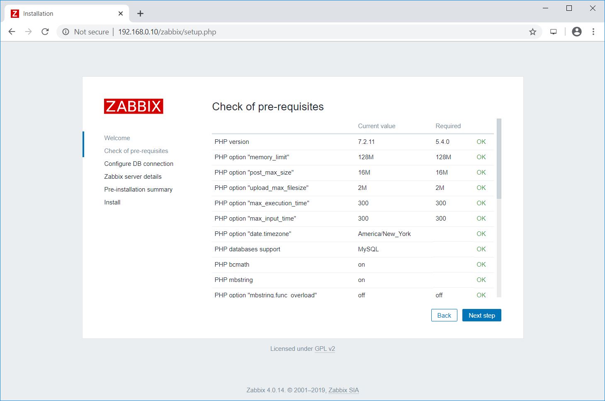
Task: Click MySQL database support value
Action: click(368, 249)
